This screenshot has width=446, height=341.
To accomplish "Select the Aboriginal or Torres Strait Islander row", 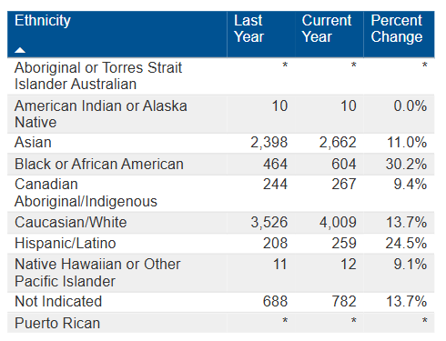I will tap(221, 76).
